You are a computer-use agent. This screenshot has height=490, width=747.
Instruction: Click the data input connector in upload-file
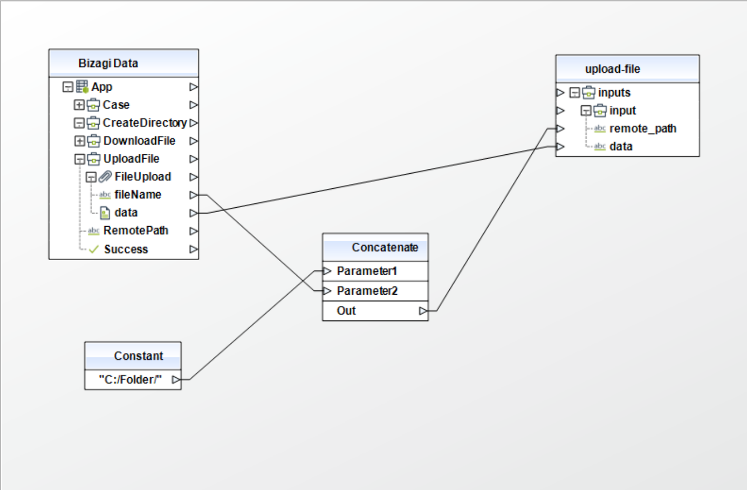click(x=560, y=147)
